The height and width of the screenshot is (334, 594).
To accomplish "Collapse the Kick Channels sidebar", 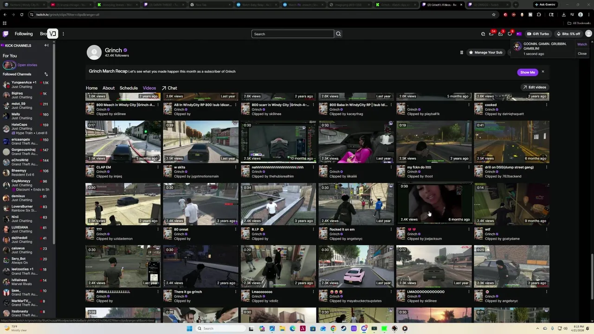I will [x=46, y=45].
